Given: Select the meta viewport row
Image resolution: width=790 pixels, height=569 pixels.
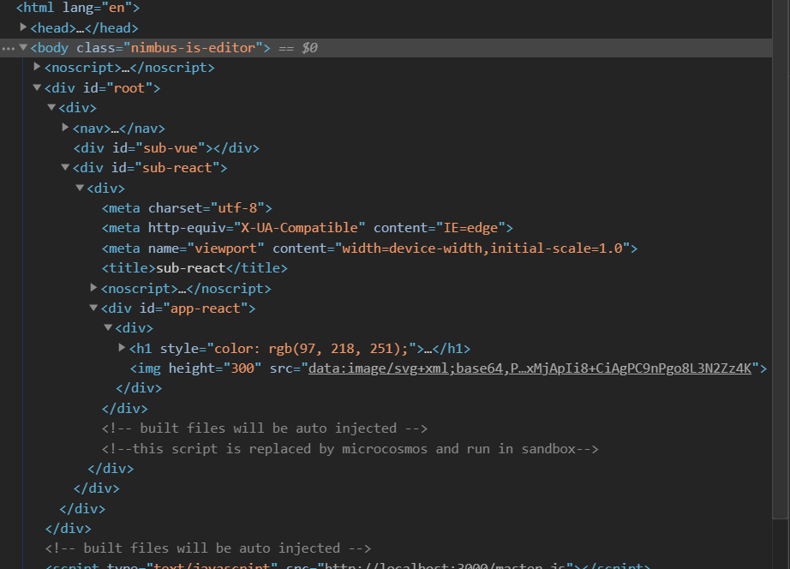Looking at the screenshot, I should 370,248.
